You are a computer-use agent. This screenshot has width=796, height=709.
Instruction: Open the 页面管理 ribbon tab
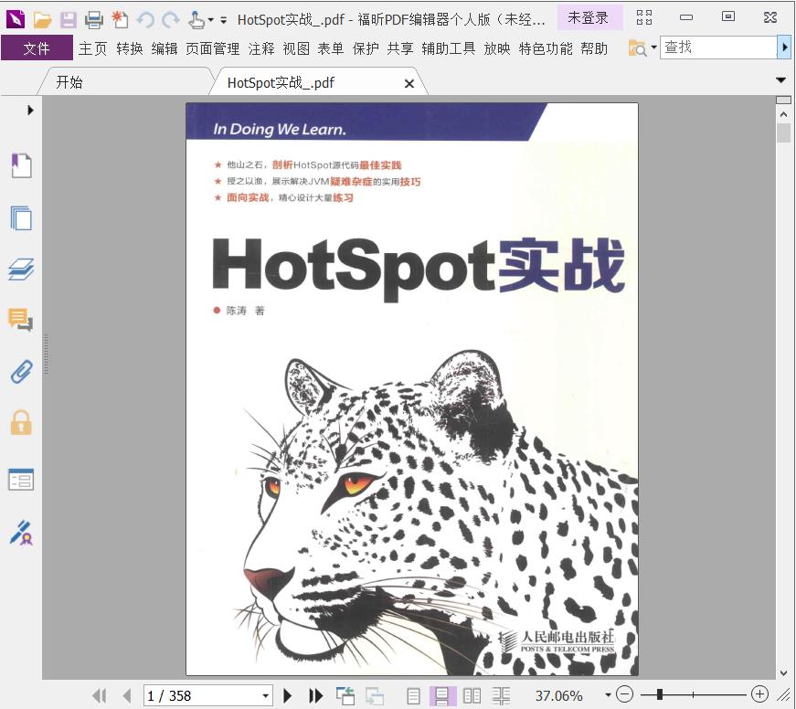pyautogui.click(x=213, y=48)
